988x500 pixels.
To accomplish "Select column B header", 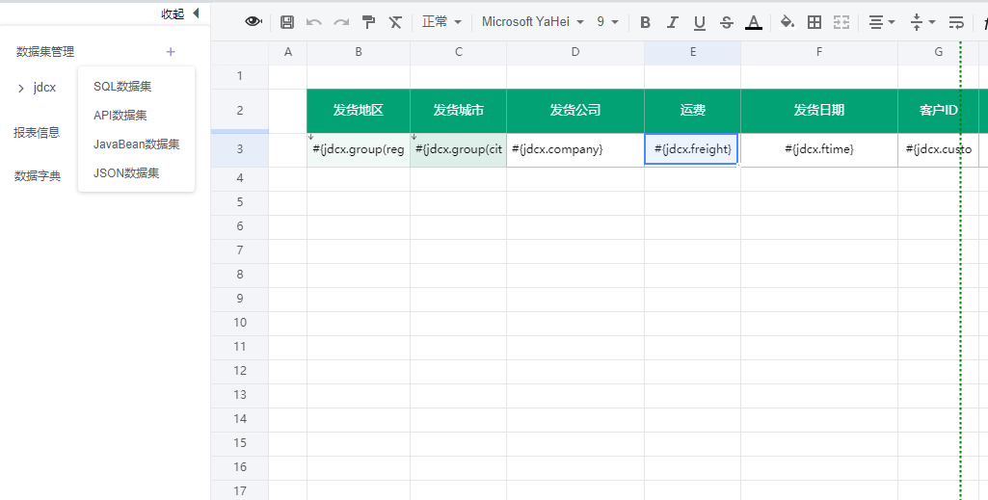I will point(359,52).
